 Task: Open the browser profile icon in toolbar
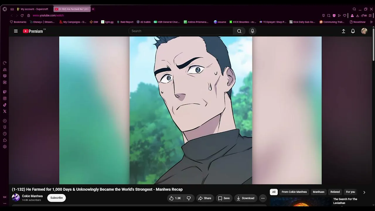[x=352, y=16]
